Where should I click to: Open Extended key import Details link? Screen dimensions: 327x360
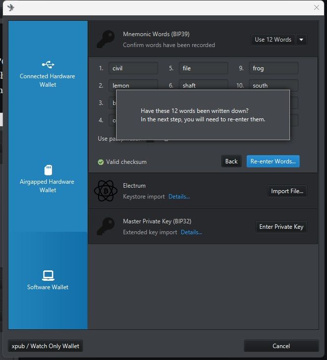tap(192, 232)
